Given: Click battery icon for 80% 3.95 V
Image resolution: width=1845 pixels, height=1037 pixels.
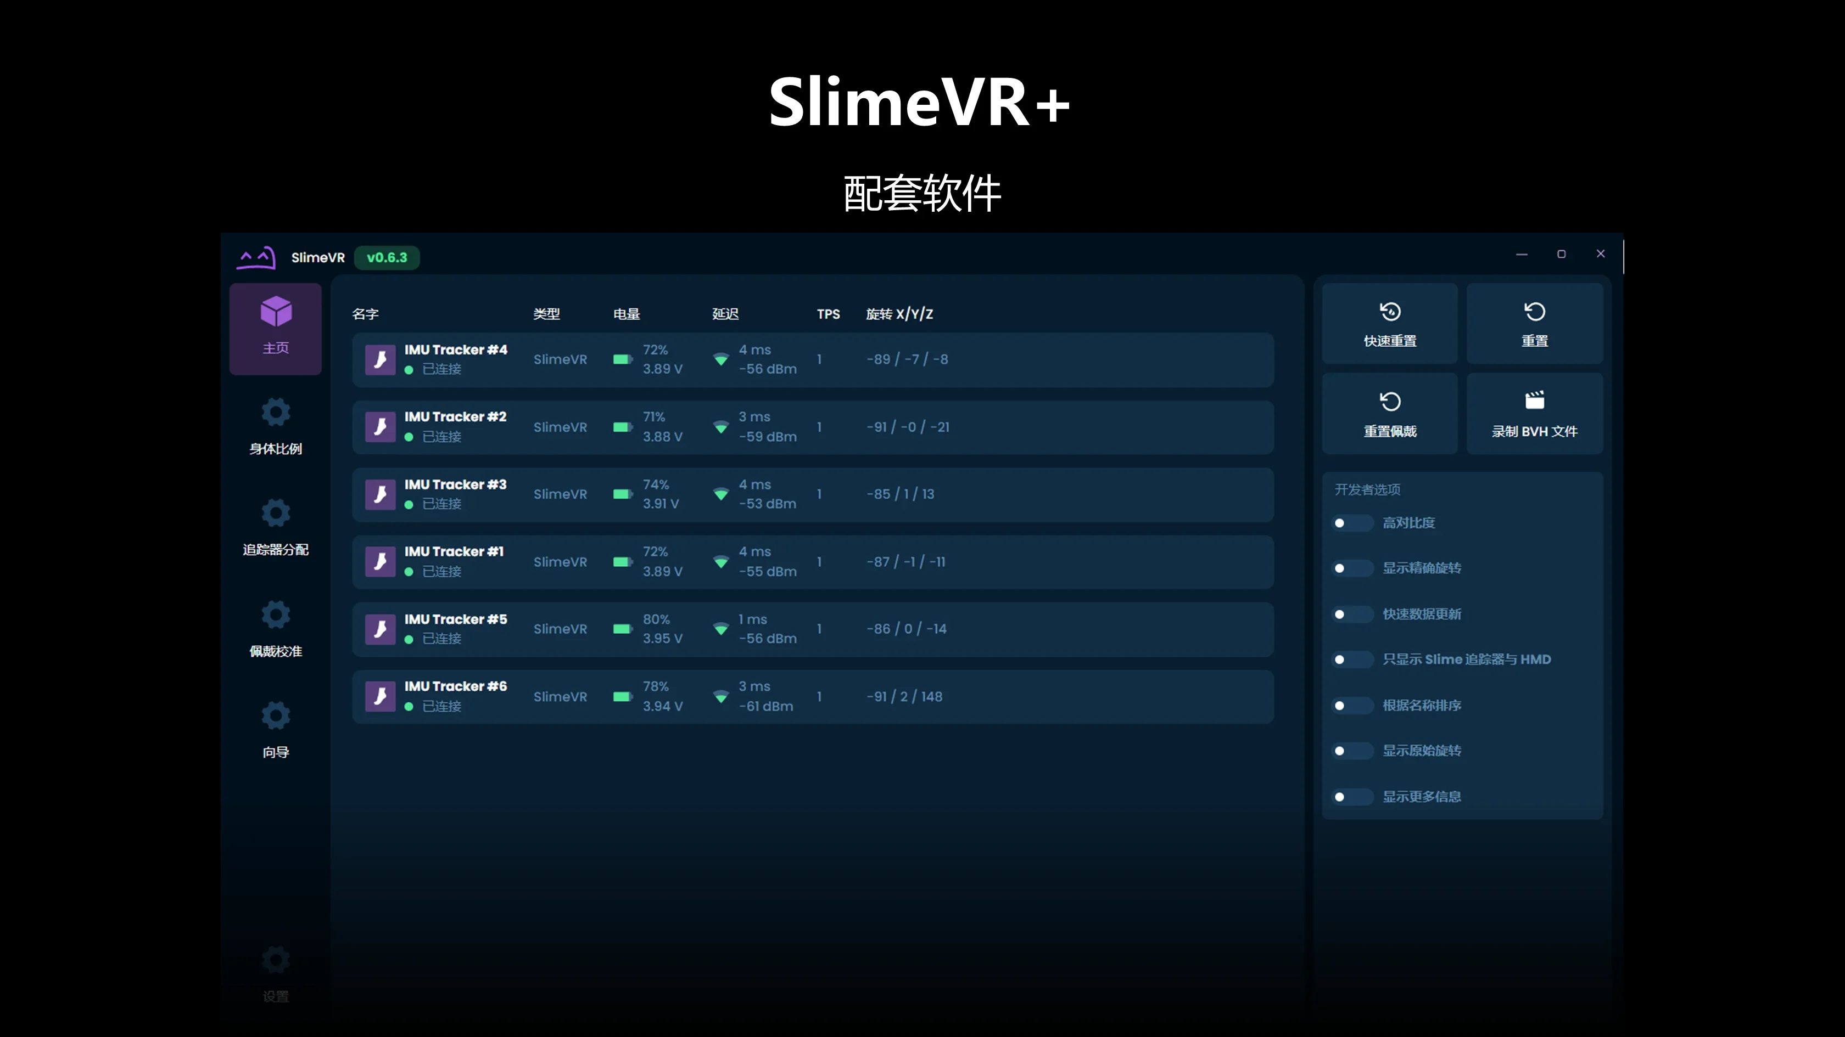Looking at the screenshot, I should (x=623, y=629).
